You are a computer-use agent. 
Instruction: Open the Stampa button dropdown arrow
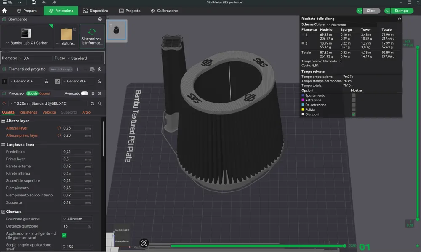(387, 11)
